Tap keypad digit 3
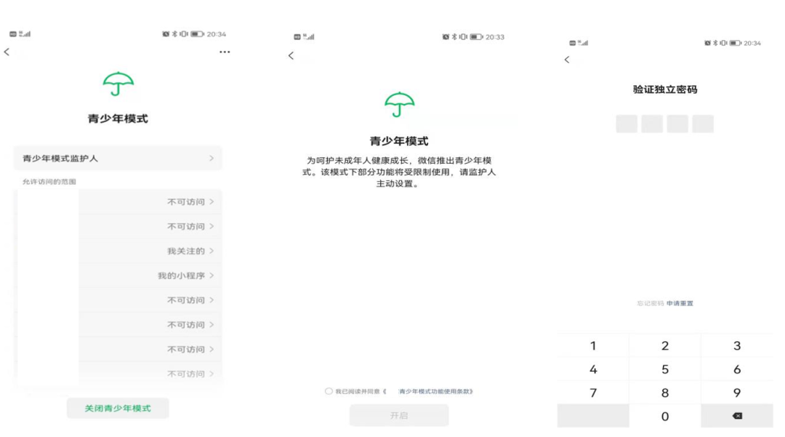The width and height of the screenshot is (785, 437). (x=737, y=345)
